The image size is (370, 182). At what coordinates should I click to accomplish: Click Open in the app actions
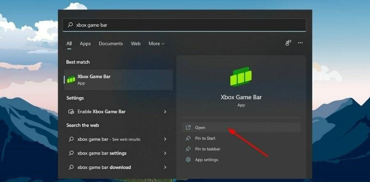tap(200, 128)
